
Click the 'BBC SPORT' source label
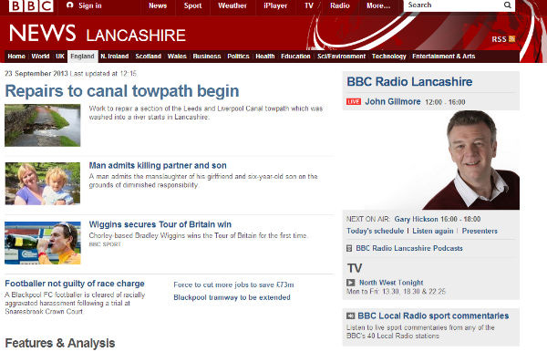[x=105, y=244]
